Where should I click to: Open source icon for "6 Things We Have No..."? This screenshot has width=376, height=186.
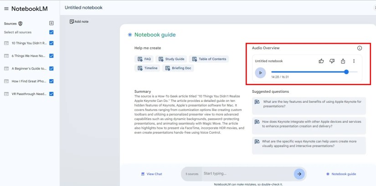click(x=6, y=56)
